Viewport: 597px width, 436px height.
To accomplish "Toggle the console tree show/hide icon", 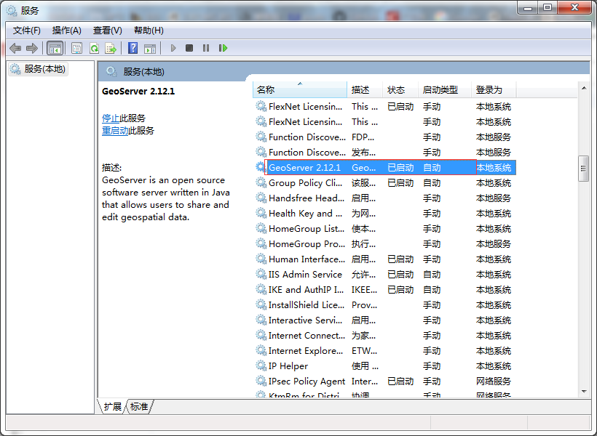I will click(x=55, y=48).
